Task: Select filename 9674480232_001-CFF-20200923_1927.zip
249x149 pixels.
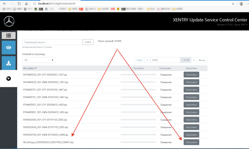Action: click(45, 75)
